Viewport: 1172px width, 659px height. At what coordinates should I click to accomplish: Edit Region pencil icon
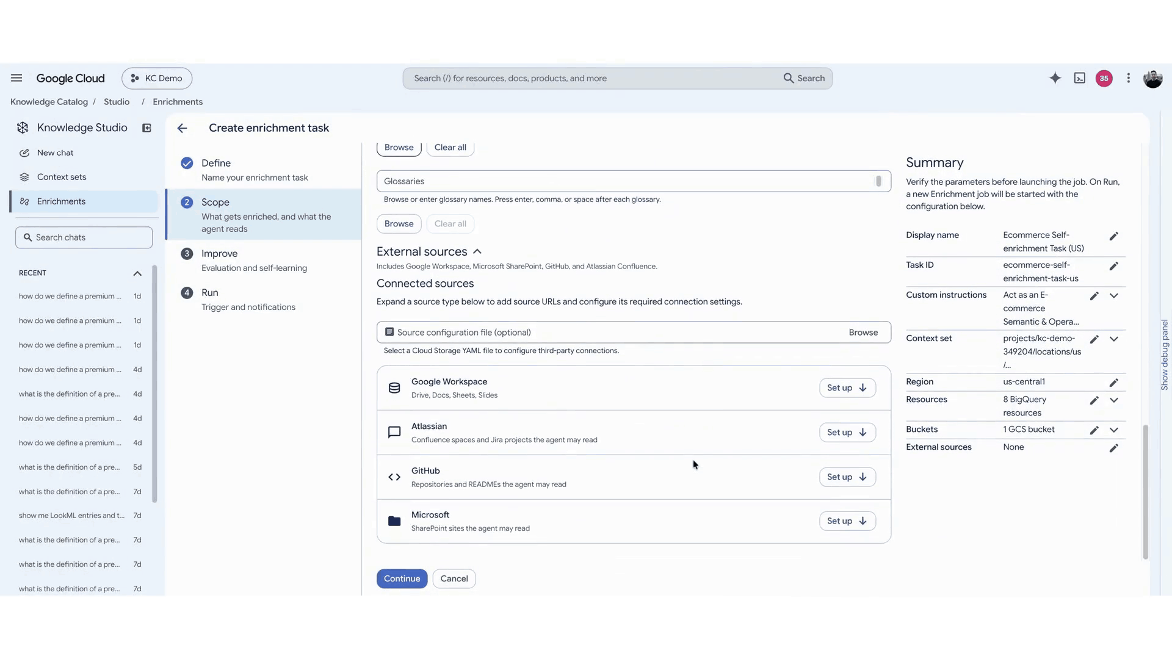click(x=1113, y=383)
